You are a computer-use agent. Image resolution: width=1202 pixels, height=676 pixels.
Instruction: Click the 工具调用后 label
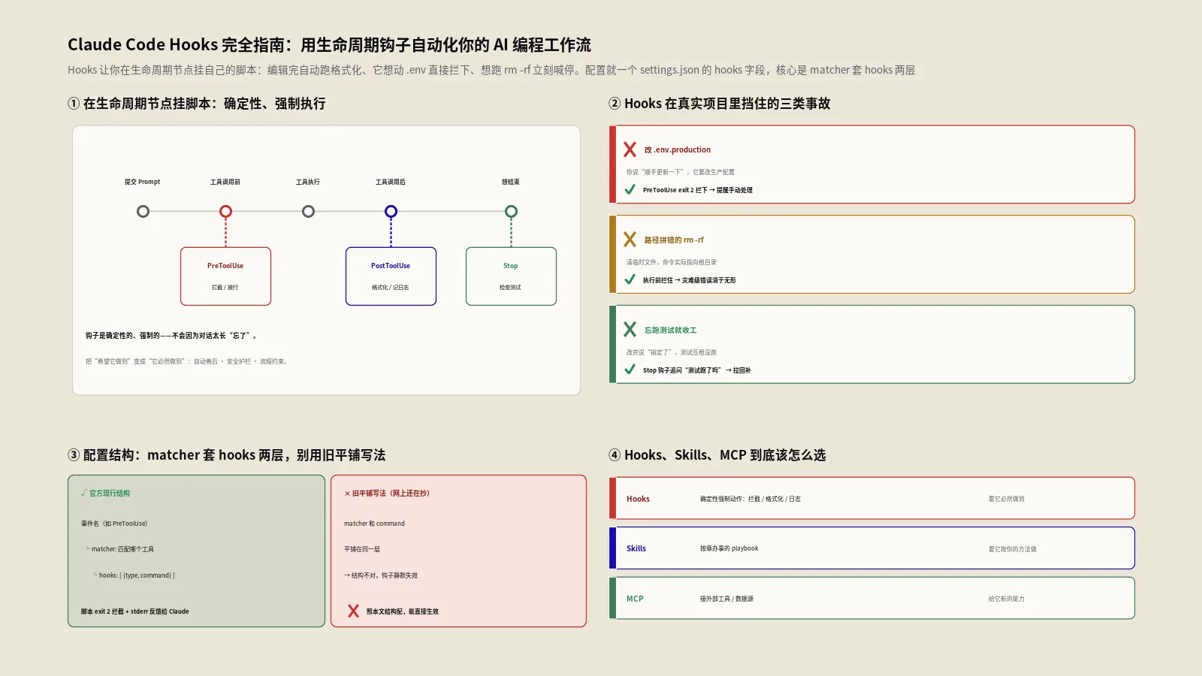tap(391, 182)
